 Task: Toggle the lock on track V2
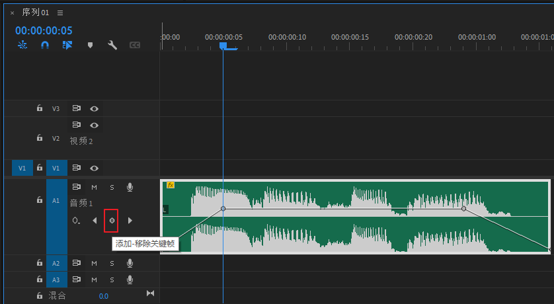coord(40,137)
